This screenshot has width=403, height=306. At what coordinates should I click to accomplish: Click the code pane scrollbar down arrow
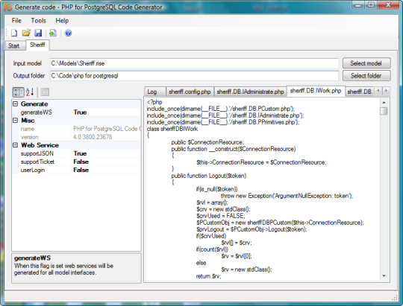tap(384, 276)
